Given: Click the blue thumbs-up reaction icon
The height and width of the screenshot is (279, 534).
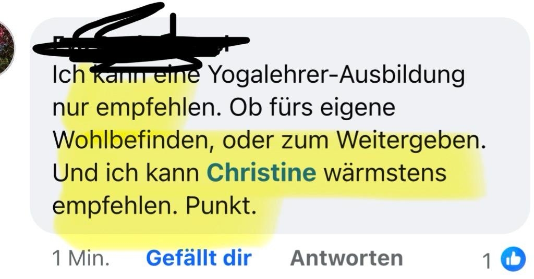Looking at the screenshot, I should 513,259.
